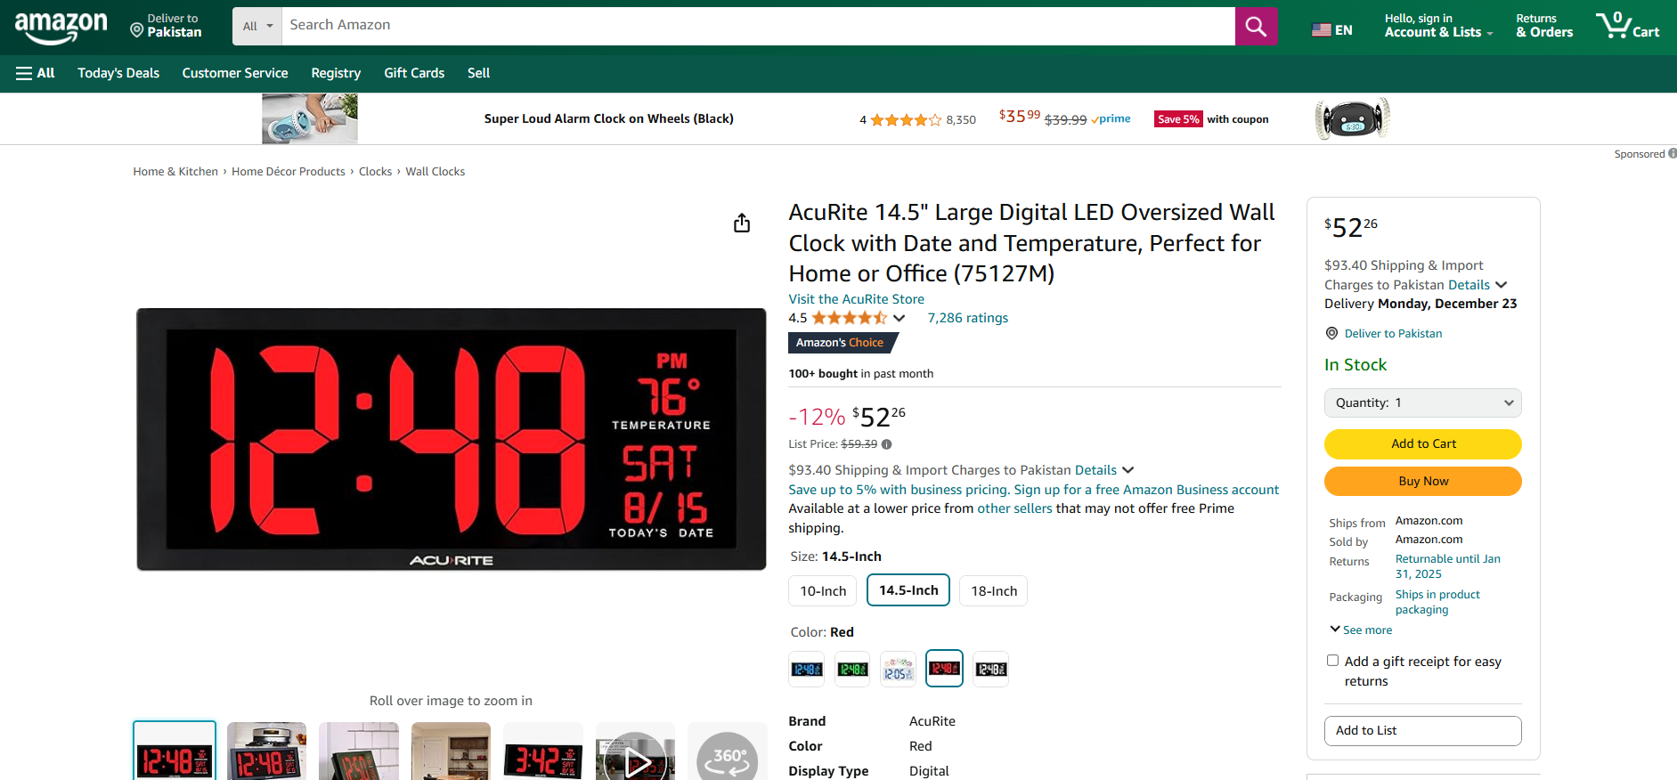Open Home & Kitchen breadcrumb
Screen dimensions: 1677x780
[x=175, y=172]
